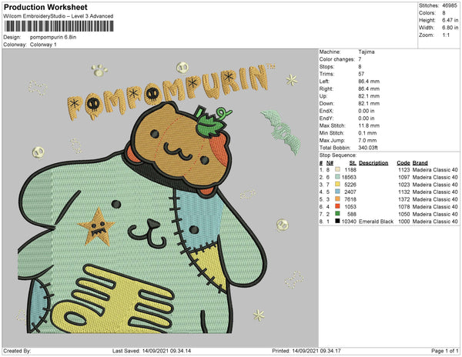462x357 pixels.
Task: Click the 'Stop Sequence:' heading
Action: tap(338, 155)
